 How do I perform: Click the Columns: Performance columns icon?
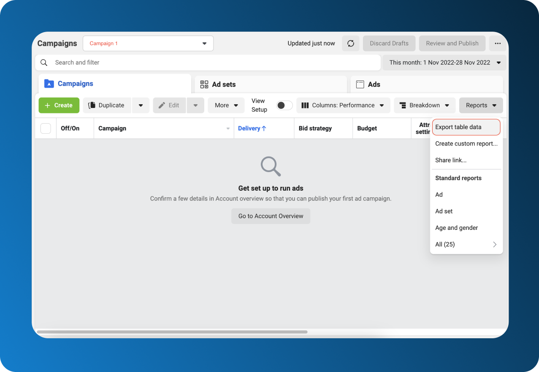click(x=305, y=105)
